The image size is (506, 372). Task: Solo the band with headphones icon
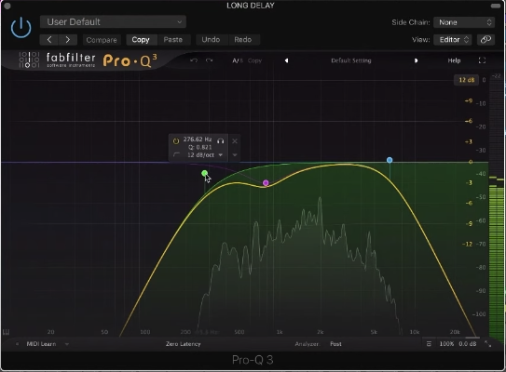[221, 141]
